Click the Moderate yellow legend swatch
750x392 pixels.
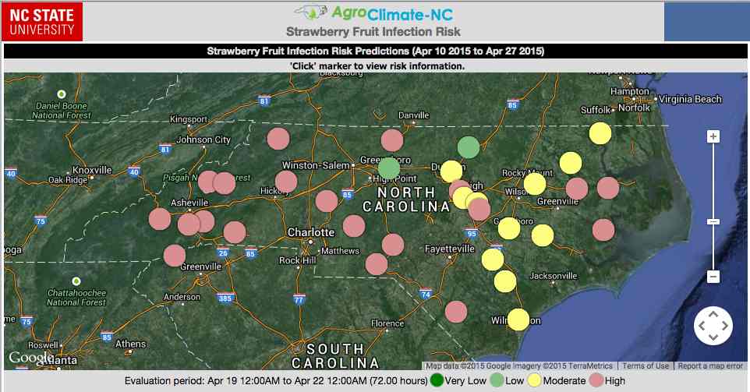534,380
